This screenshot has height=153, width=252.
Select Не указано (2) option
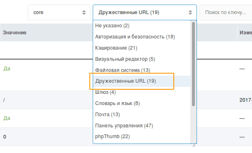pos(142,26)
